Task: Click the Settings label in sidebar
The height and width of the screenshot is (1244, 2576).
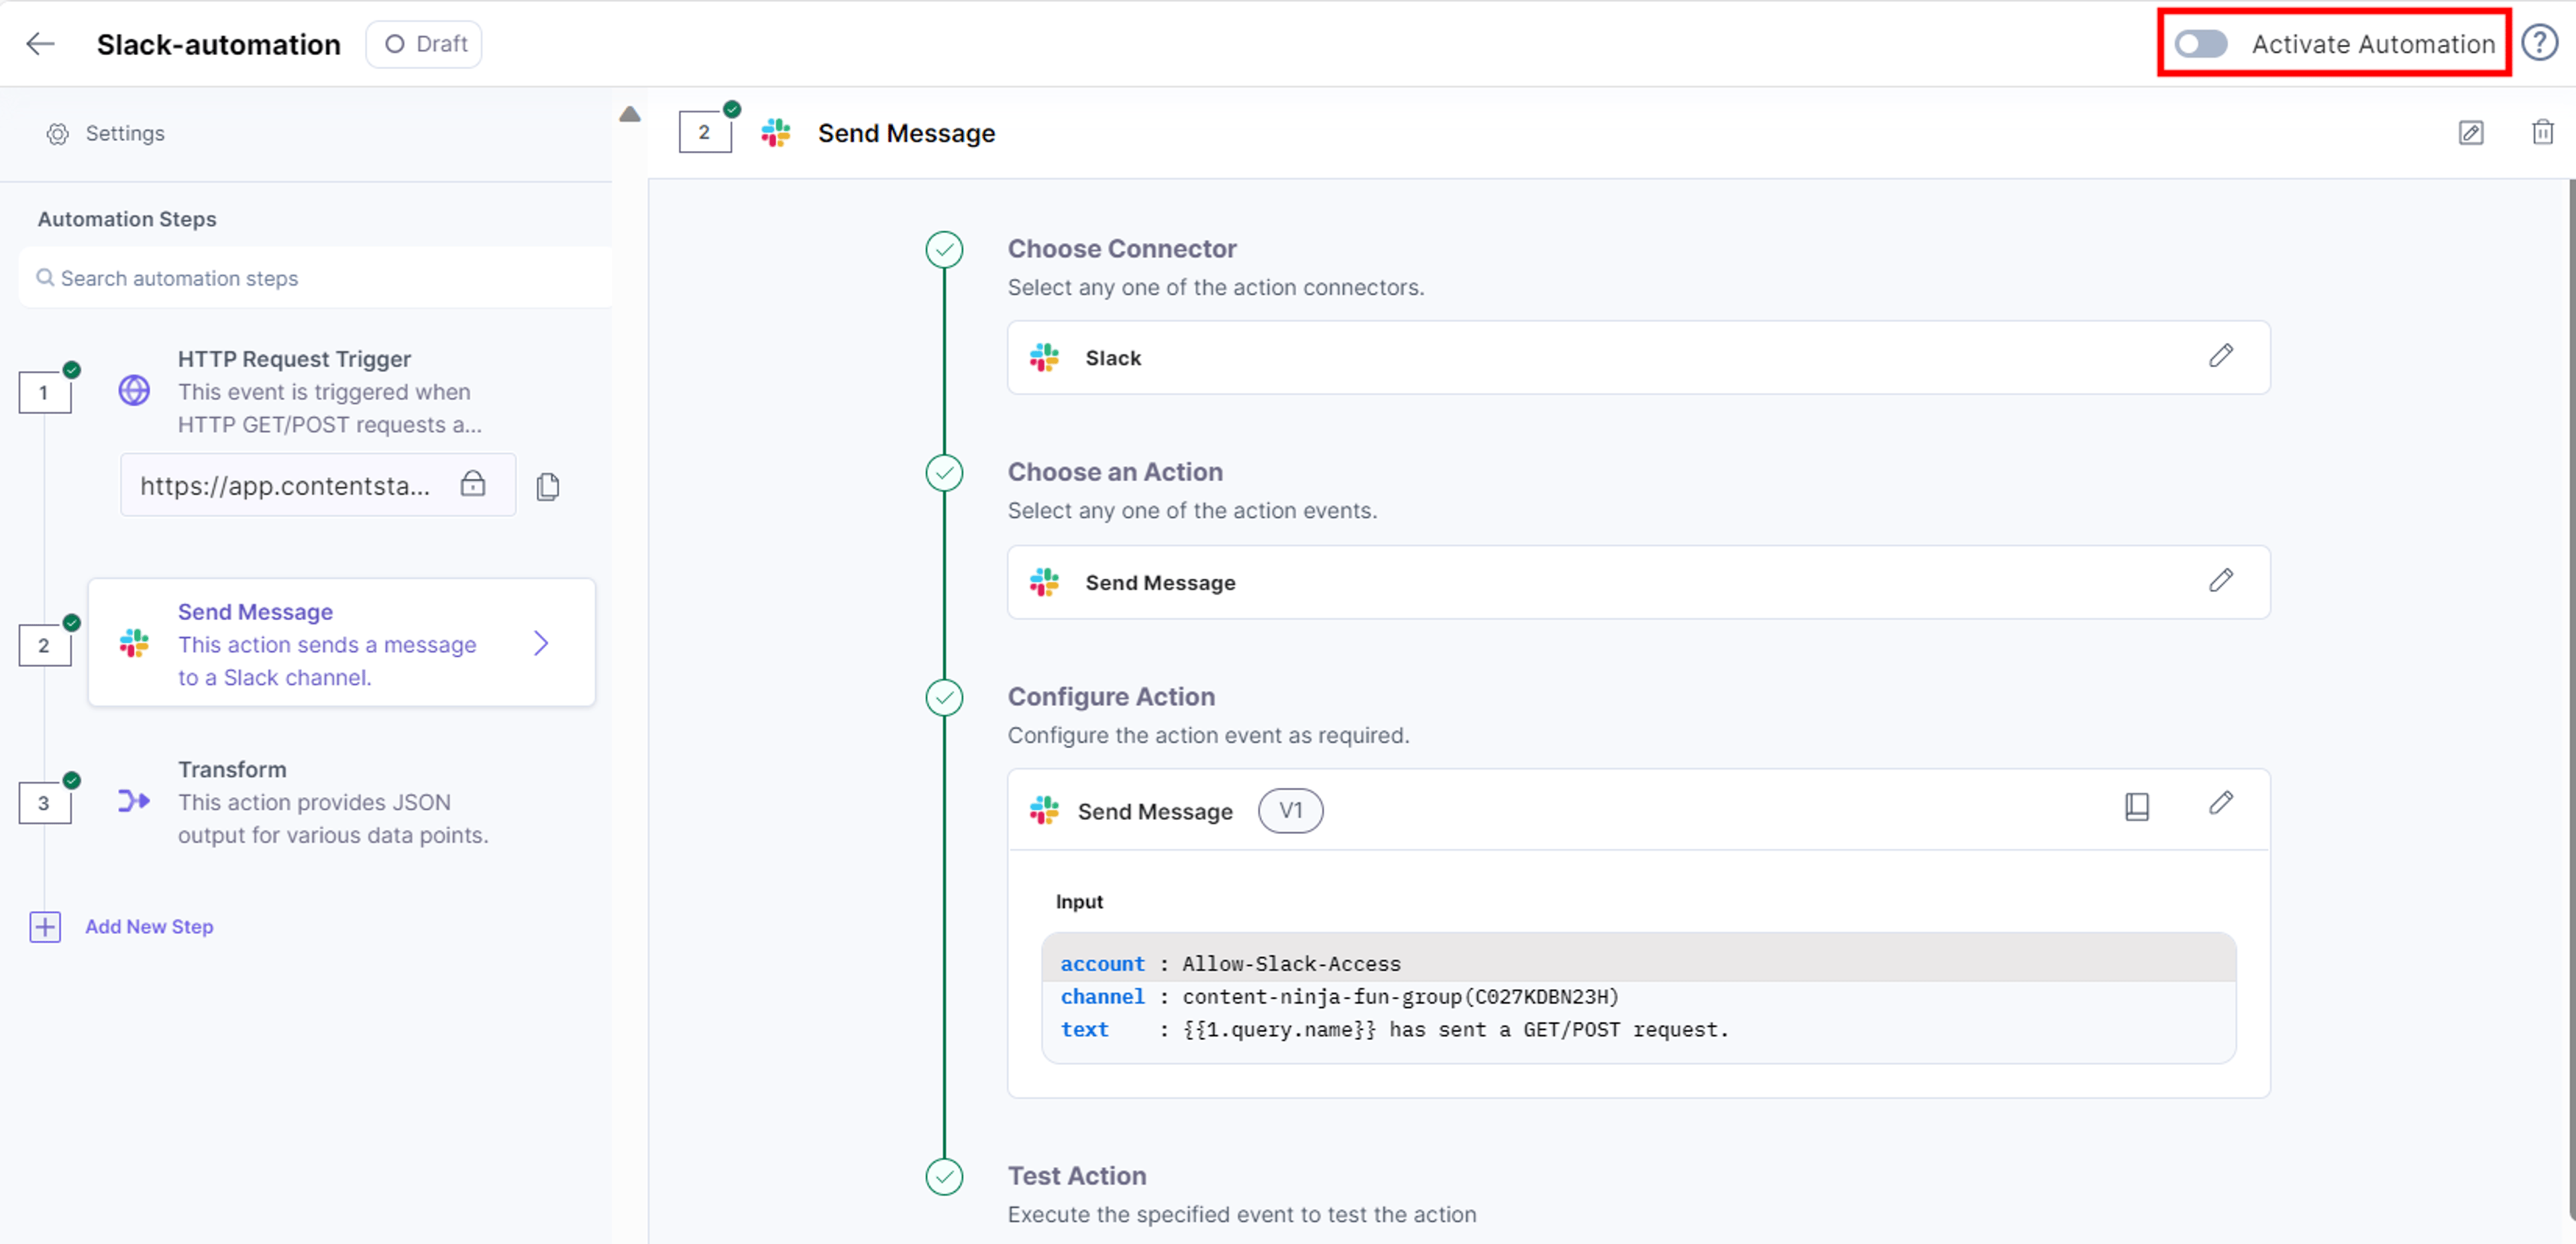Action: pyautogui.click(x=125, y=134)
